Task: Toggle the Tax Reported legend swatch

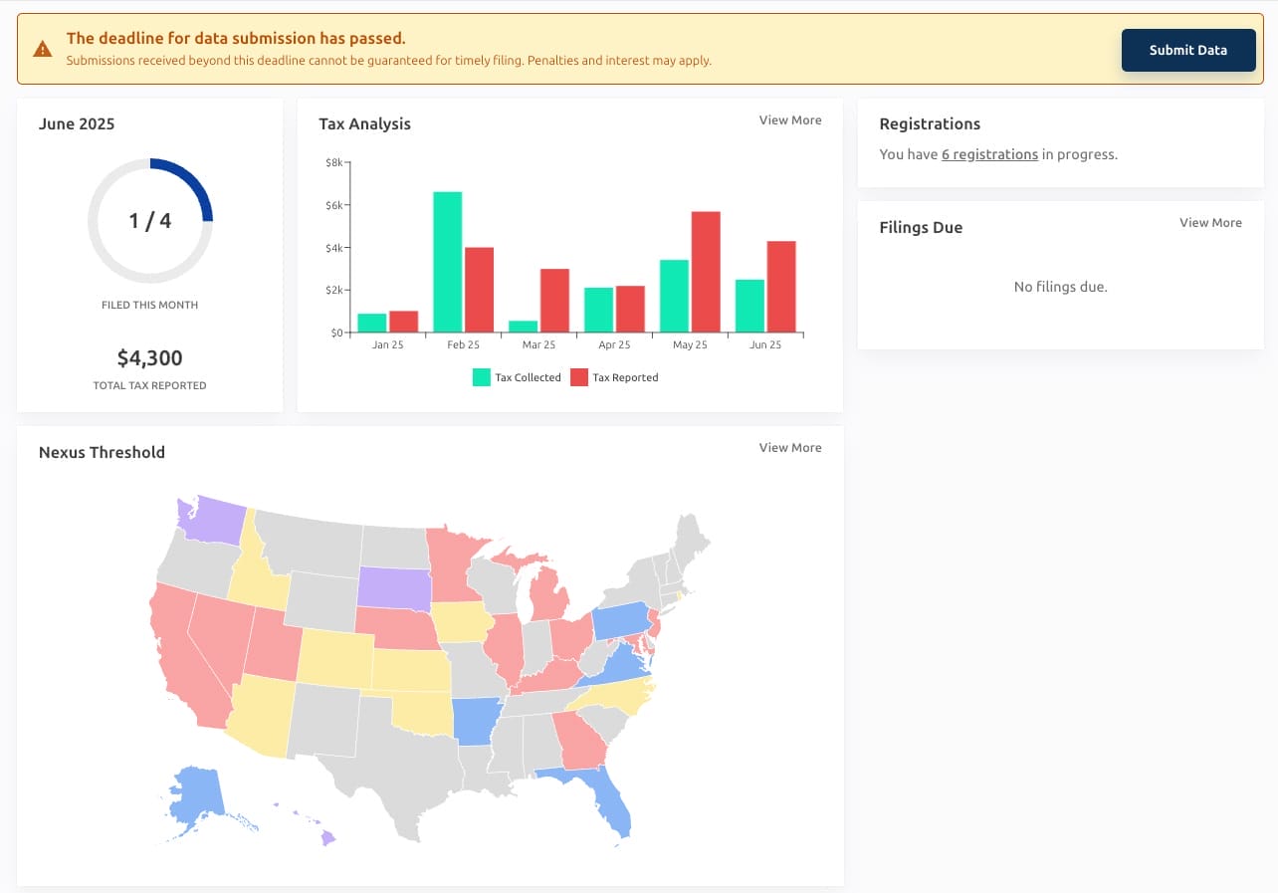Action: coord(579,377)
